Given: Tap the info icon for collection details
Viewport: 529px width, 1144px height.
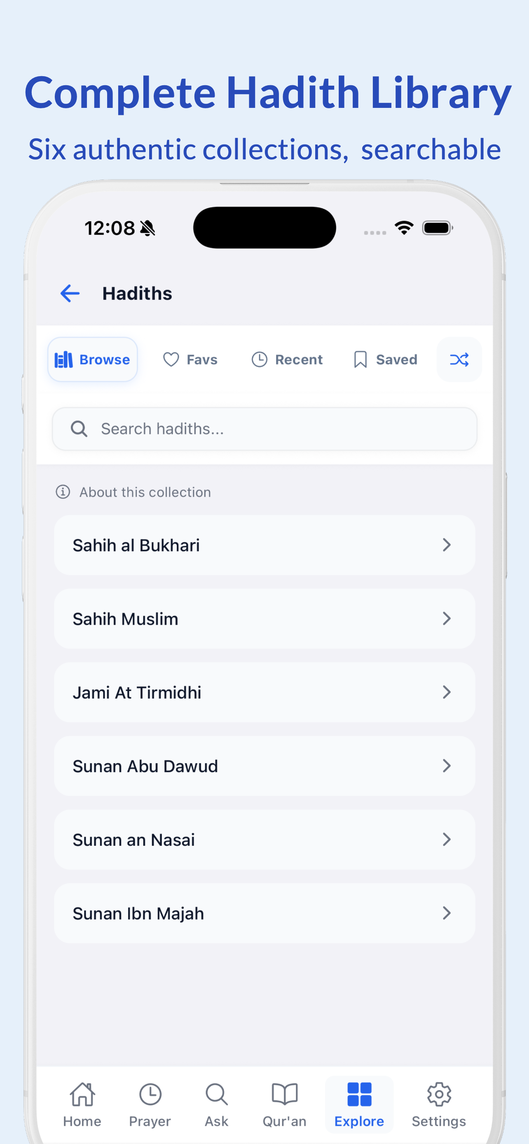Looking at the screenshot, I should [63, 492].
